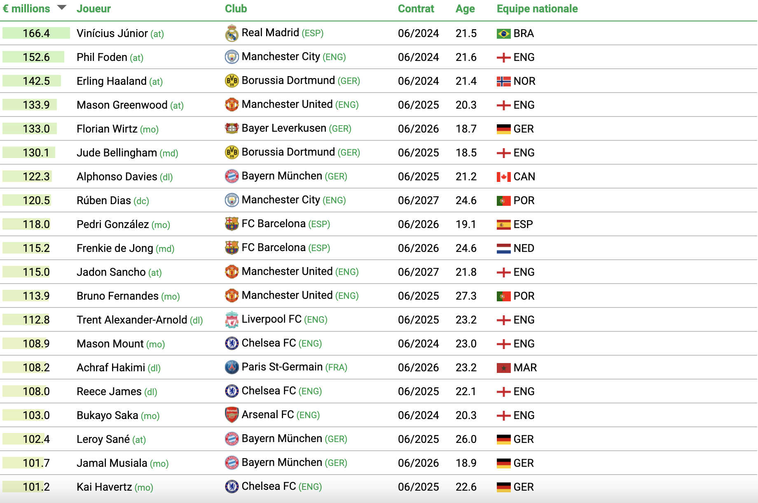Click the Real Madrid club crest icon
Screen dimensions: 758x503
[232, 33]
